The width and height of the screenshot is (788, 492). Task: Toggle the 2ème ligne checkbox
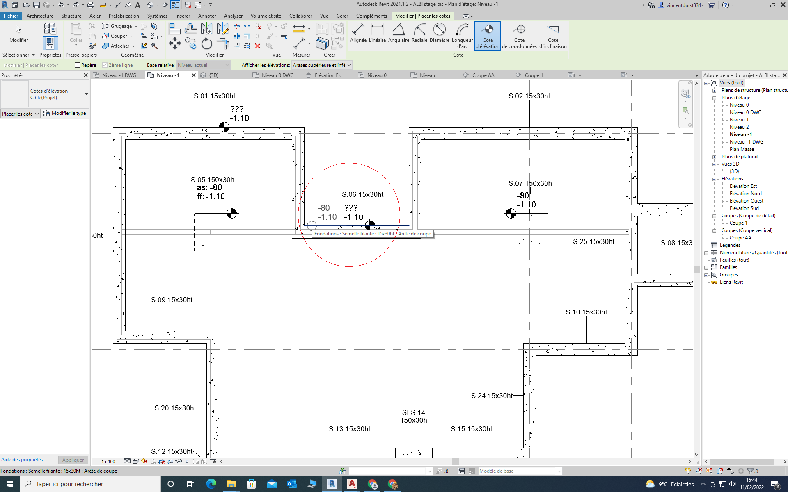[105, 65]
